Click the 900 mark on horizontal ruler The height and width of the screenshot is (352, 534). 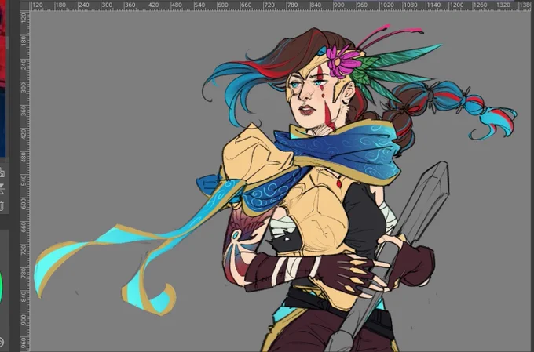338,5
